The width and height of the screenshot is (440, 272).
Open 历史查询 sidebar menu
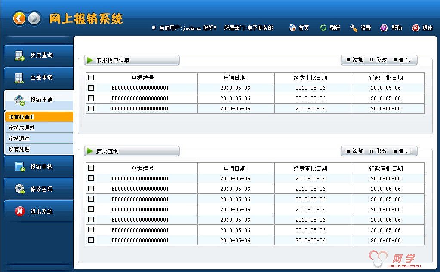pyautogui.click(x=39, y=55)
